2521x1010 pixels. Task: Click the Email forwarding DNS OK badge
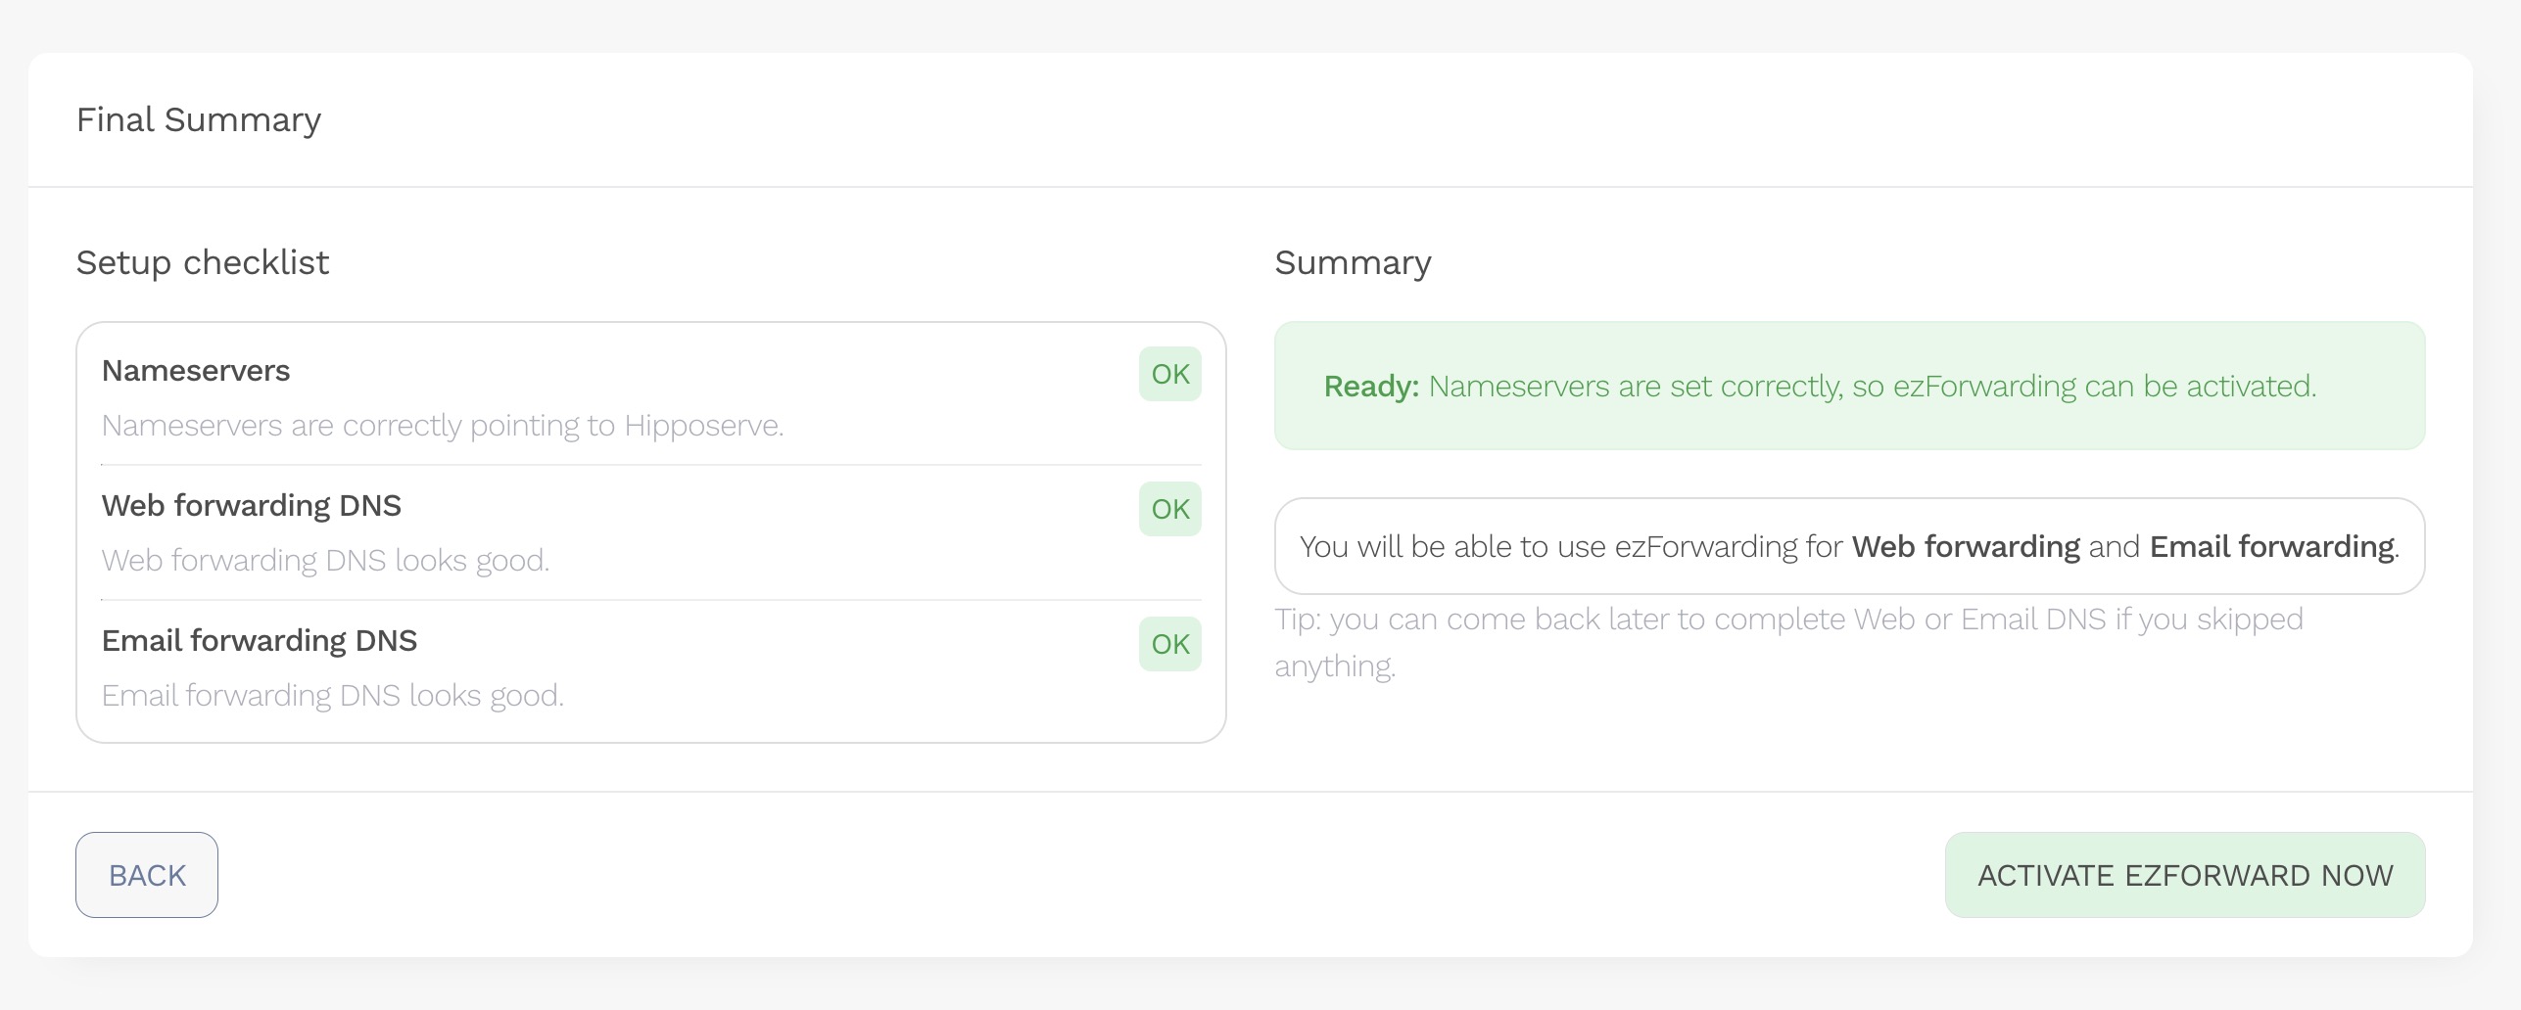[x=1169, y=644]
